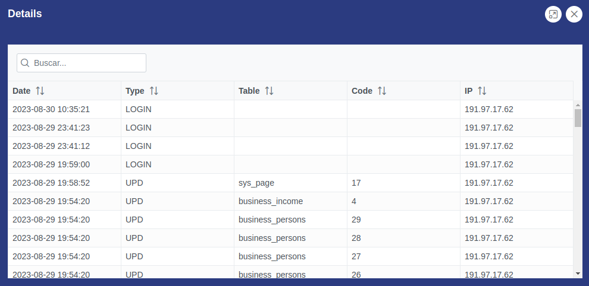Viewport: 589px width, 286px height.
Task: Select the 2023-08-29 19:59:00 date cell
Action: [x=51, y=164]
